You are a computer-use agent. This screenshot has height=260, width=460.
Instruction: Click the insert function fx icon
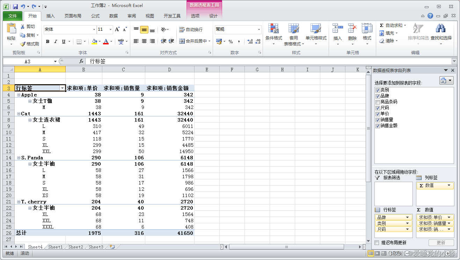[81, 61]
